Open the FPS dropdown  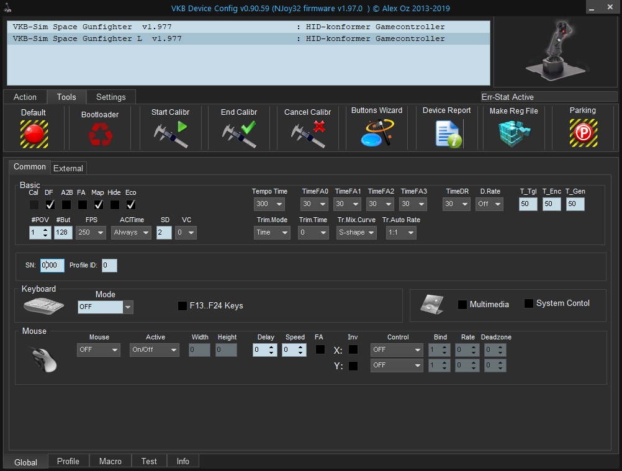(x=91, y=232)
